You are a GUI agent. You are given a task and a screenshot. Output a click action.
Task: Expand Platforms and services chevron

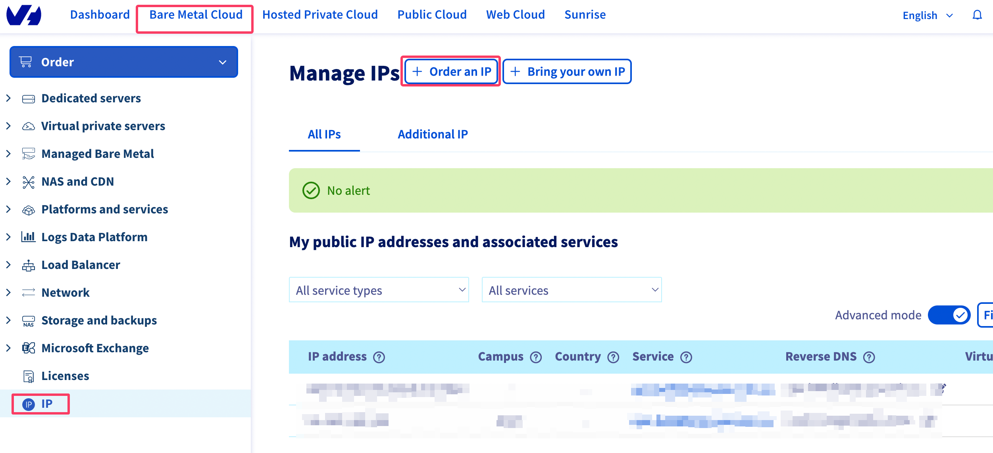point(8,209)
